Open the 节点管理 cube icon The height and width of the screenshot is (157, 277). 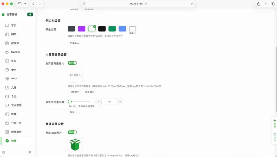pos(7,105)
